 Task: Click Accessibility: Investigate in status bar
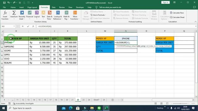coord(24,104)
